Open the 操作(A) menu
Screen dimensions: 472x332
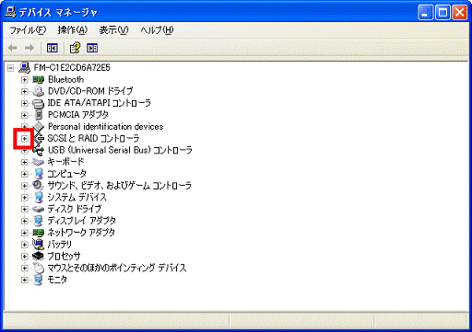(73, 30)
